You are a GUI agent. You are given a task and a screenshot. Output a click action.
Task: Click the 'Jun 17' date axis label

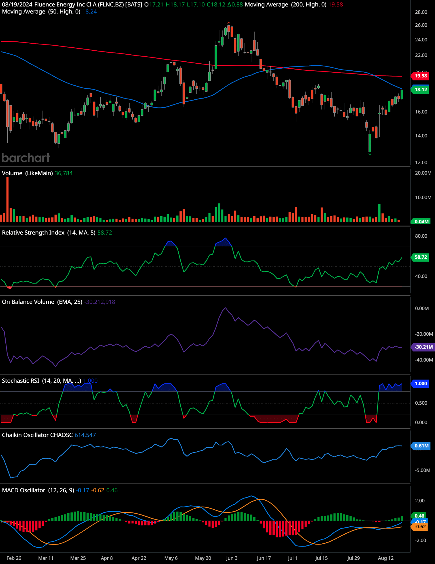point(264,558)
